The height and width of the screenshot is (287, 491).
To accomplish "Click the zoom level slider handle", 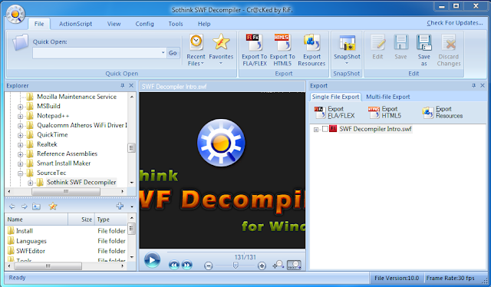I will 236,266.
